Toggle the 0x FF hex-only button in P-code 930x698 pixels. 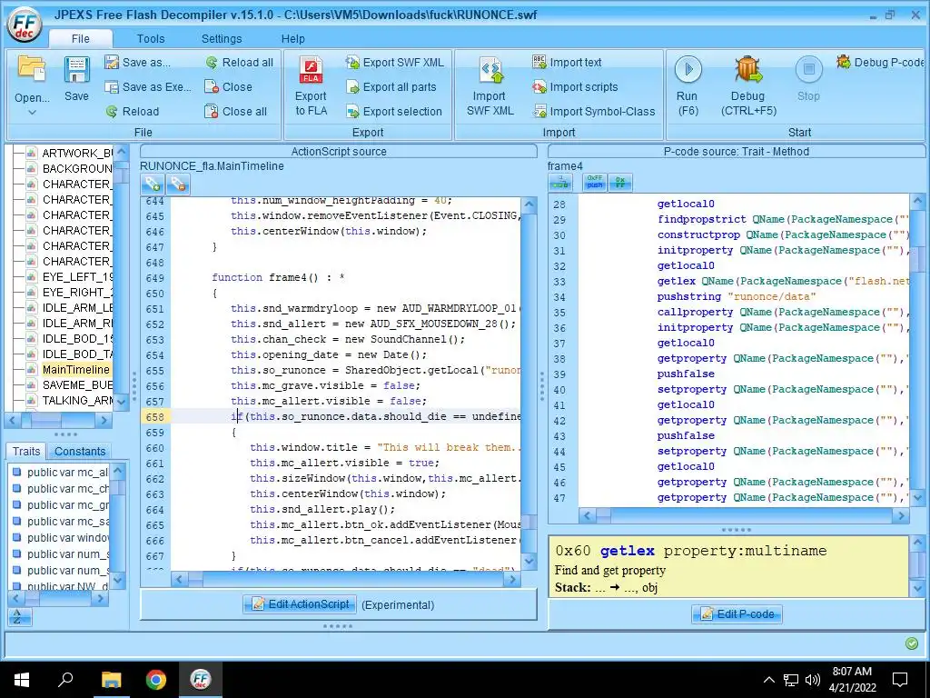pyautogui.click(x=620, y=182)
